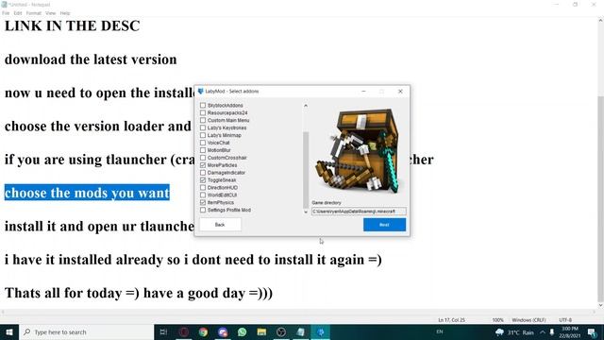The height and width of the screenshot is (340, 604).
Task: Open the dark red round taskbar app
Action: (x=184, y=331)
